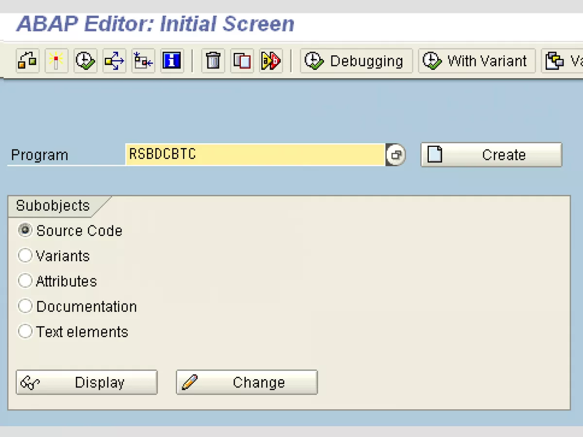Open the Where-used list icon
The image size is (583, 437).
[x=114, y=61]
